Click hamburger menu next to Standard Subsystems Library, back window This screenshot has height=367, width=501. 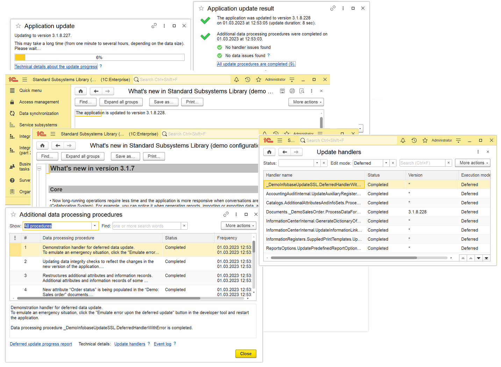(x=25, y=80)
